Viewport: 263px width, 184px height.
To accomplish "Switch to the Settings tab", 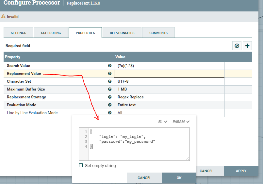I will point(18,33).
